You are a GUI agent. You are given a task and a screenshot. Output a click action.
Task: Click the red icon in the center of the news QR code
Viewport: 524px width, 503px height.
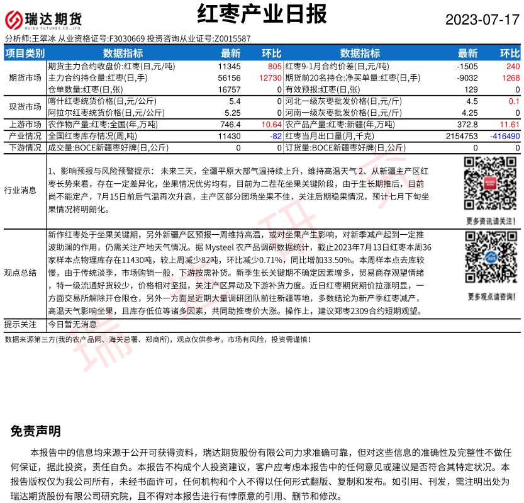(x=491, y=184)
